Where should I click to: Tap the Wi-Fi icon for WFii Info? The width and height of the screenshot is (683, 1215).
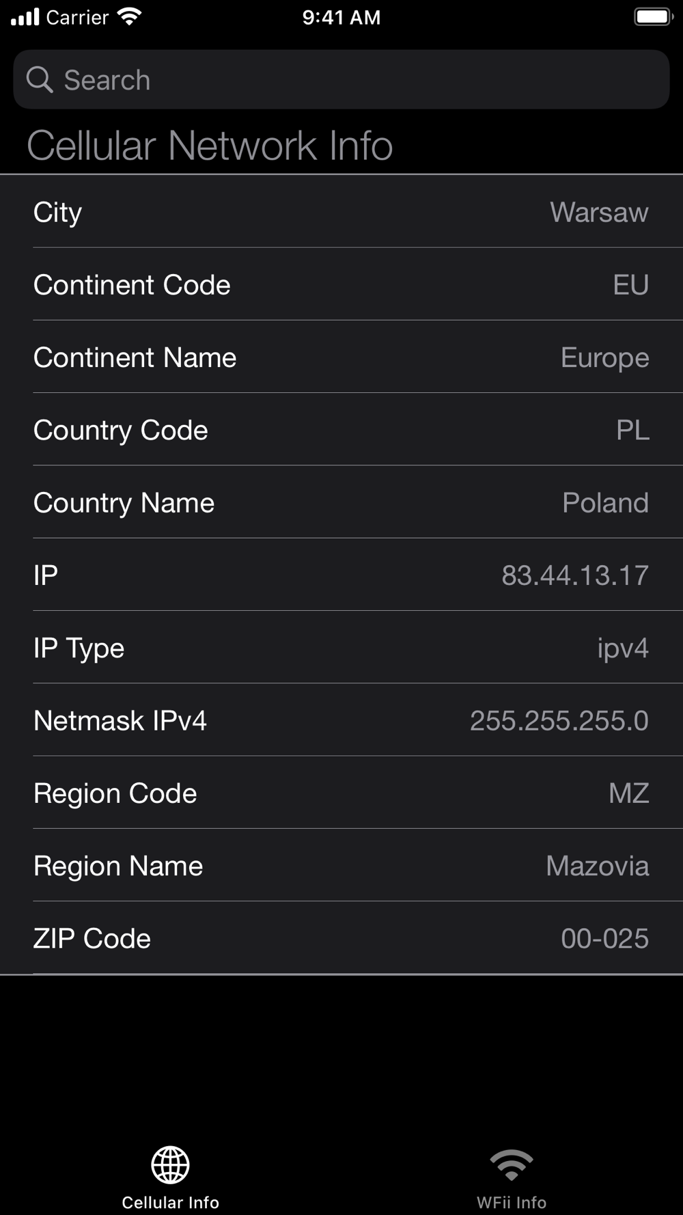click(512, 1165)
